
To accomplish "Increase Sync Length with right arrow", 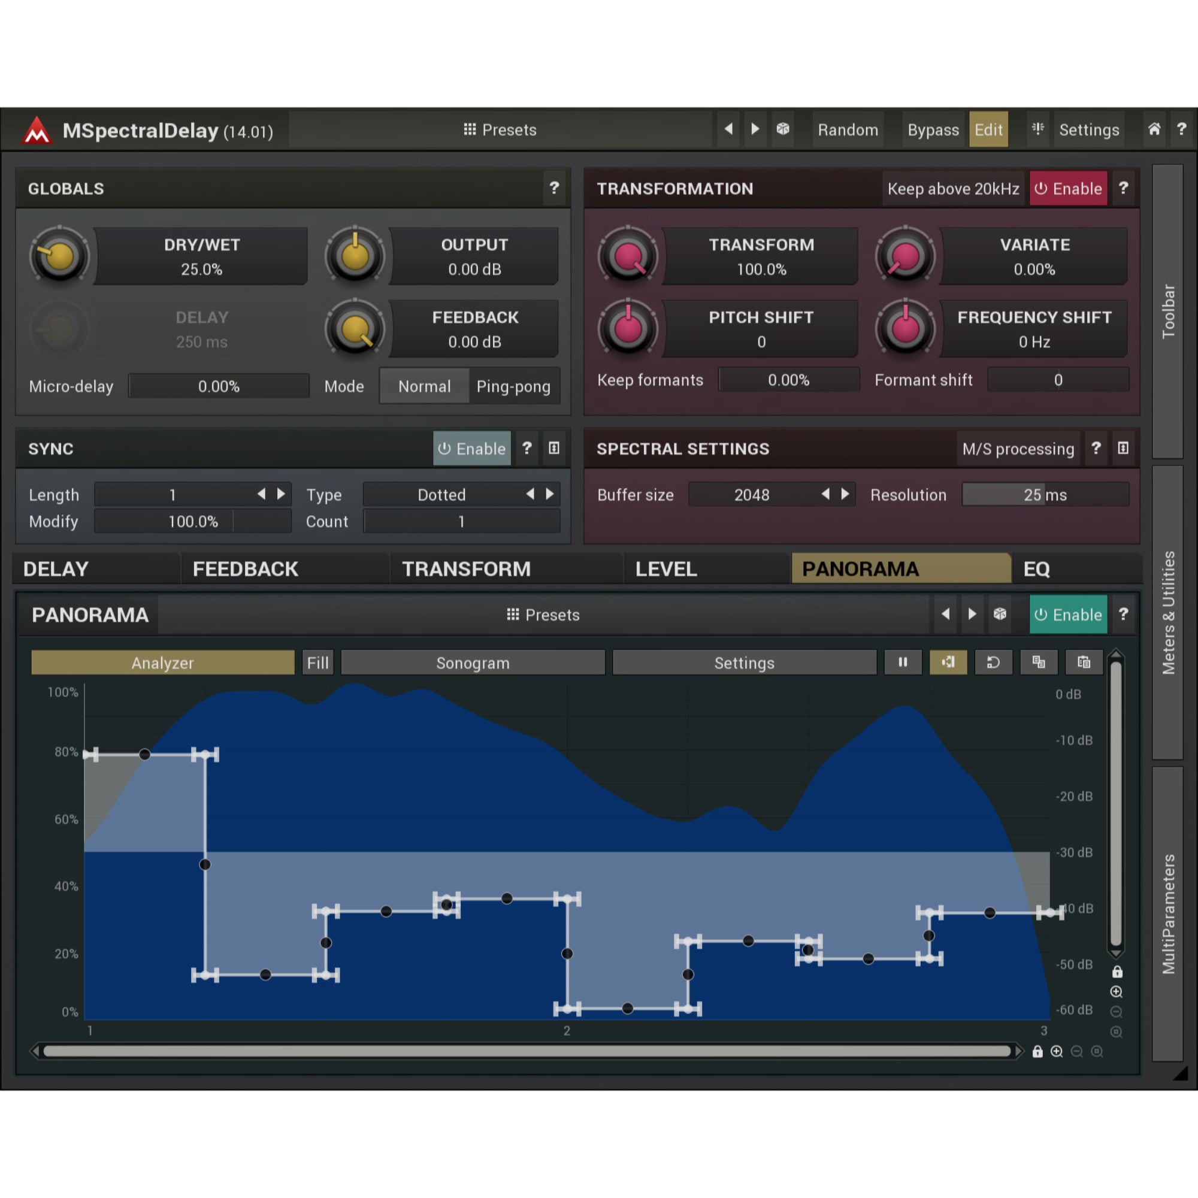I will click(281, 494).
